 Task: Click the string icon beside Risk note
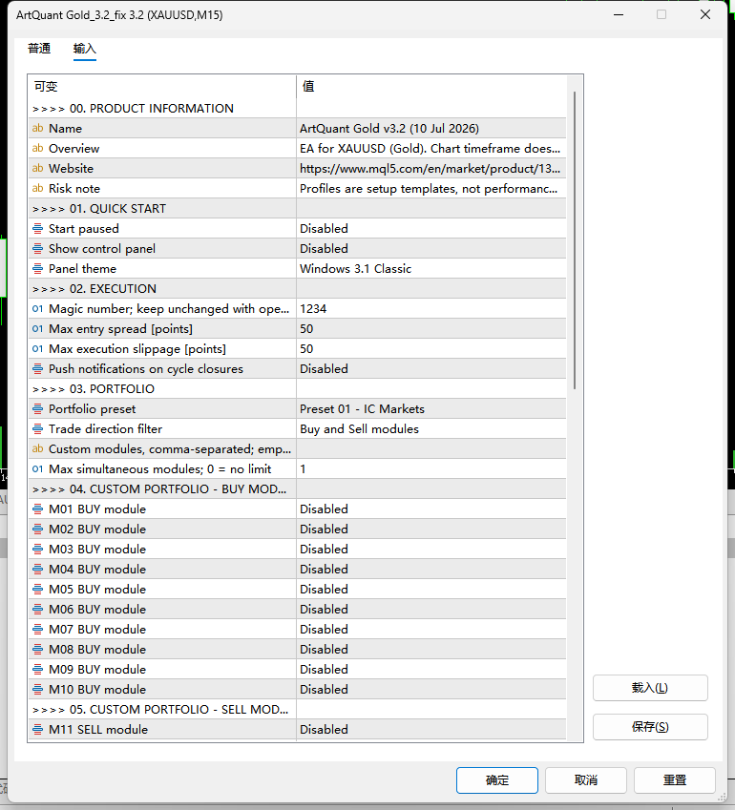tap(38, 189)
